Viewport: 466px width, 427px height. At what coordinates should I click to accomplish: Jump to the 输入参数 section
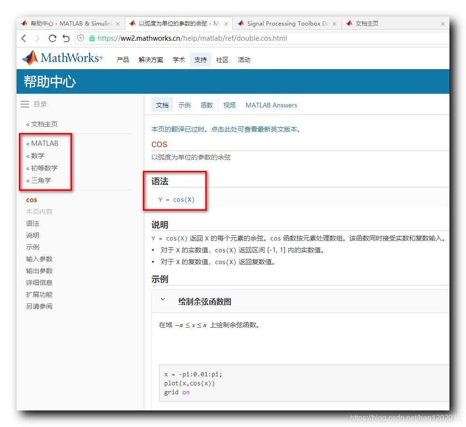[39, 258]
